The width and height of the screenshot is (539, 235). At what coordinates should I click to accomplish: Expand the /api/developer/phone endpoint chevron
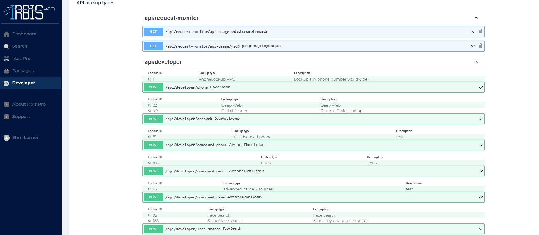click(480, 87)
